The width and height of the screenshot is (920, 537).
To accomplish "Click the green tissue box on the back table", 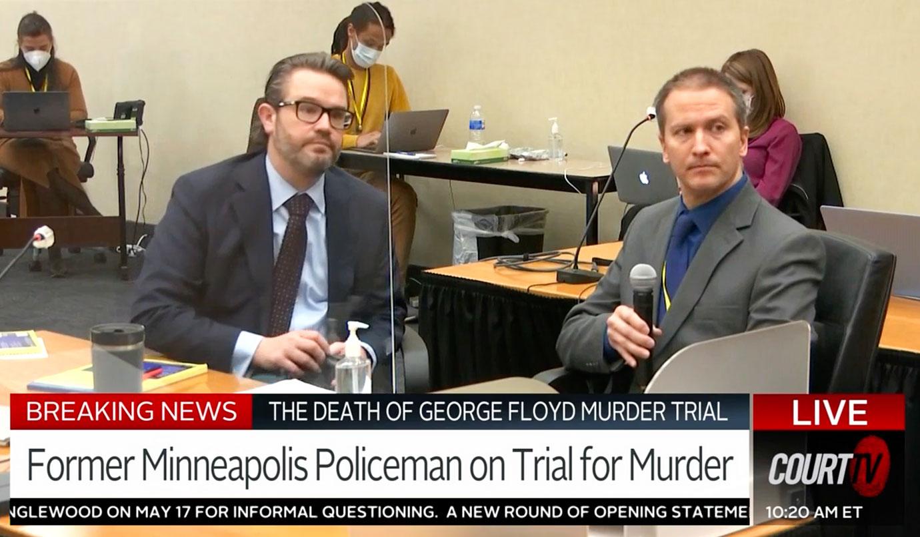I will pyautogui.click(x=479, y=155).
